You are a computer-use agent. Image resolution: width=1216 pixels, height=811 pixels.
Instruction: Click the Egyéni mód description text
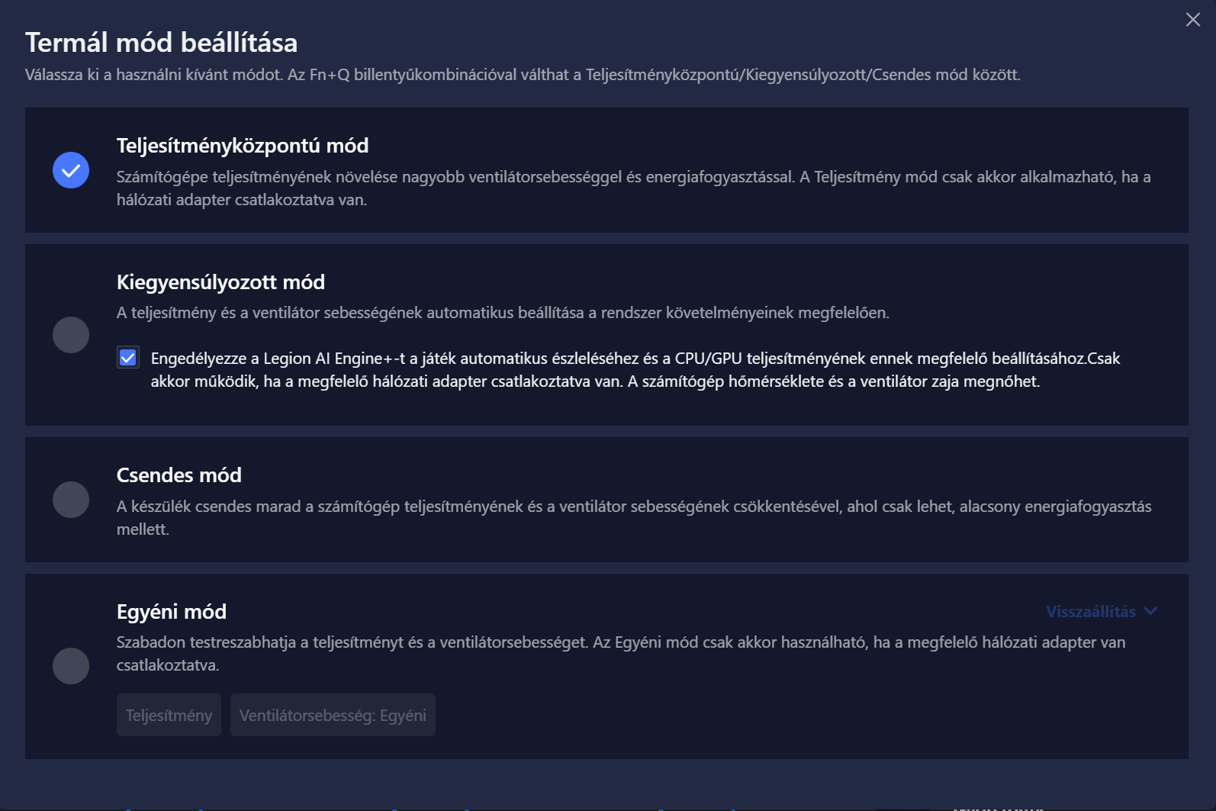(x=620, y=653)
